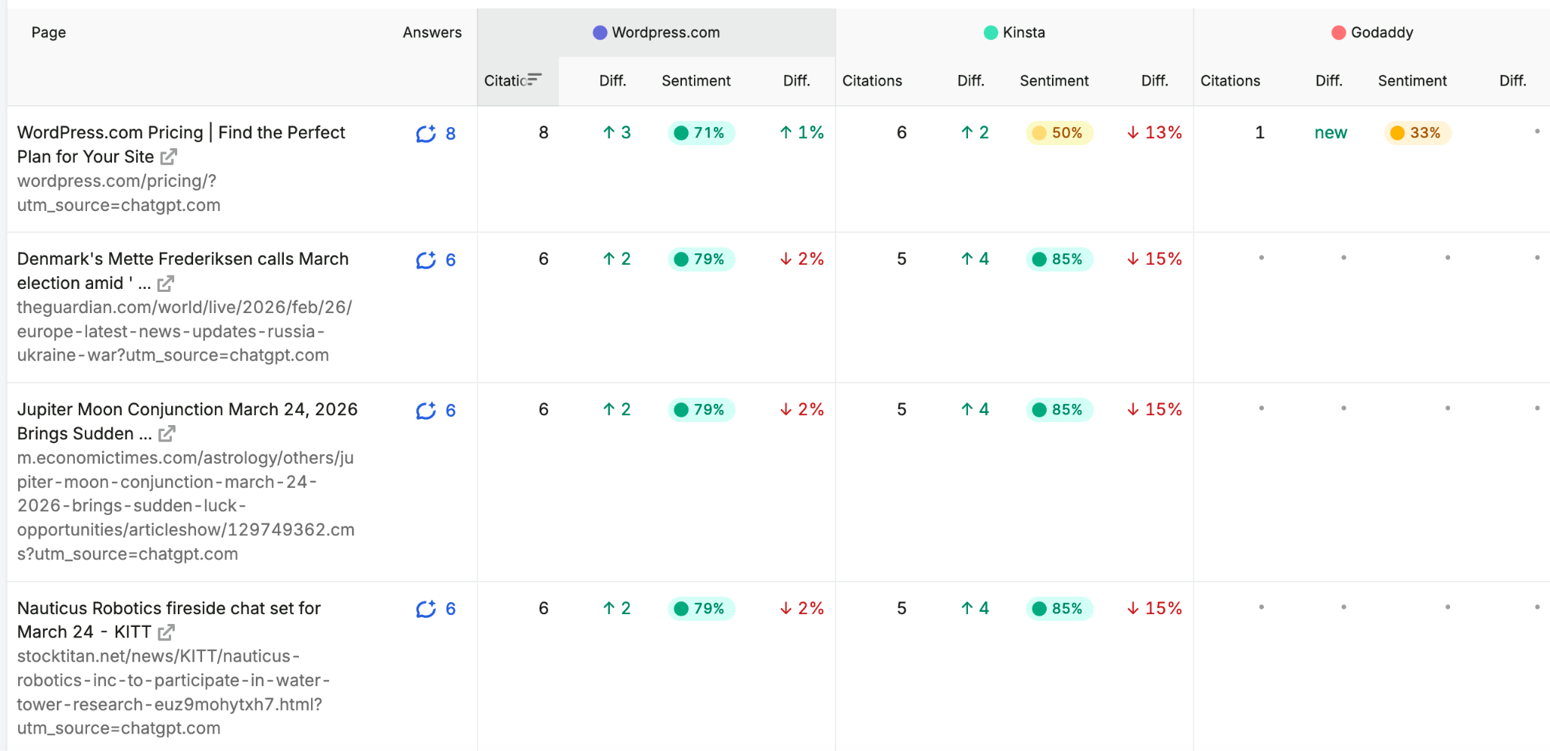This screenshot has width=1550, height=751.
Task: Click Wordpress.com 79% sentiment in Nauticus row
Action: point(701,609)
